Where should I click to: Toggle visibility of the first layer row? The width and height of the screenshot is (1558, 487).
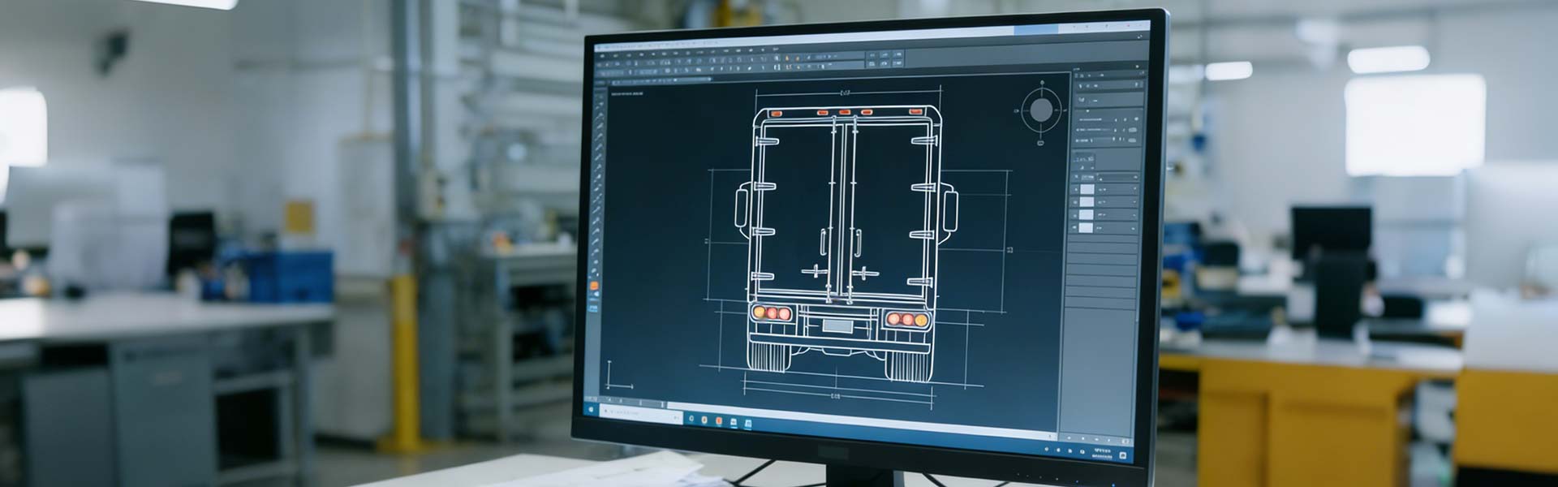tap(1077, 189)
